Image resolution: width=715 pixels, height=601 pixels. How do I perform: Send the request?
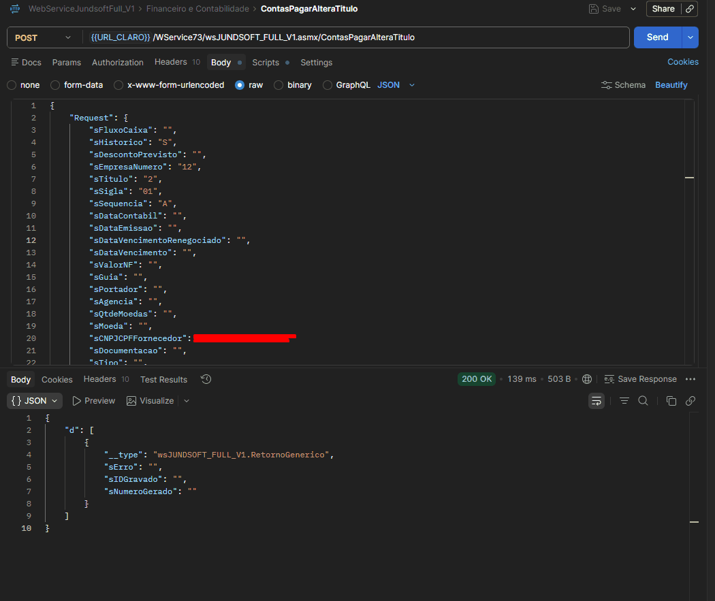pyautogui.click(x=658, y=37)
